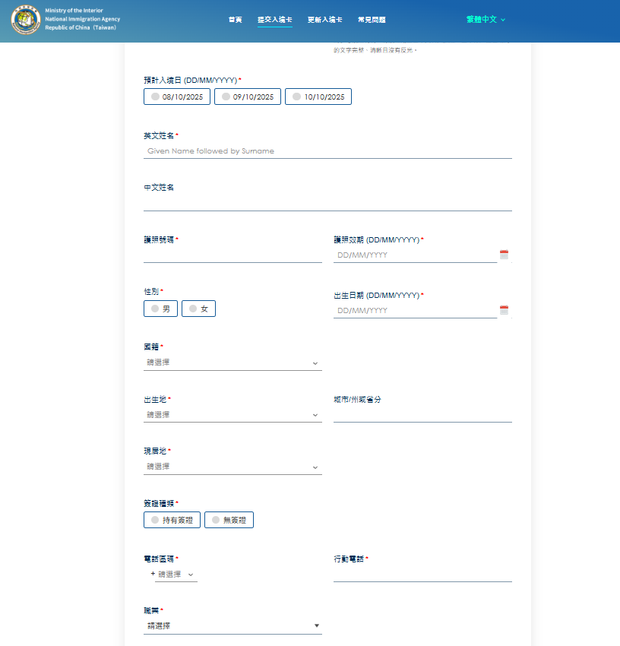Open the 國籍 dropdown
The width and height of the screenshot is (620, 646).
tap(232, 363)
